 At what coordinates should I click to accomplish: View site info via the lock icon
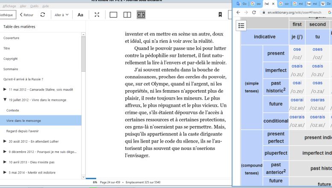point(264,12)
